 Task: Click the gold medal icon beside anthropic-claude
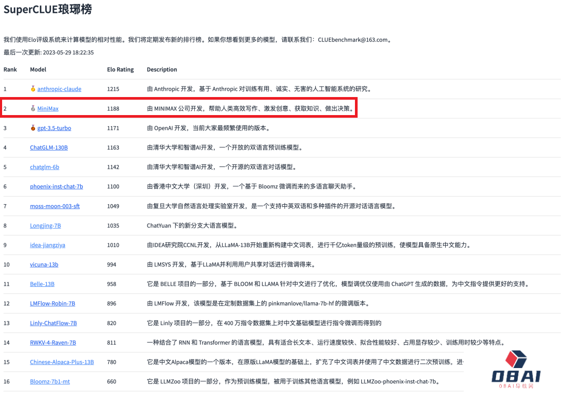[x=33, y=89]
